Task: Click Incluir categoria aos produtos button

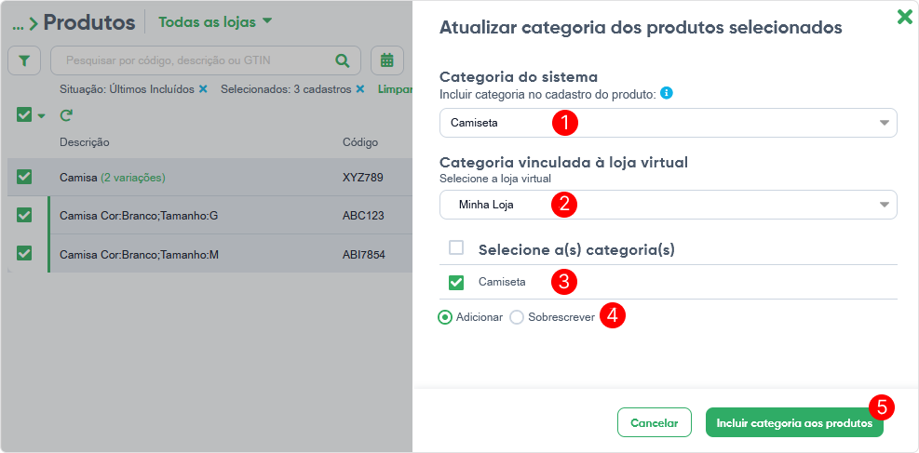Action: click(x=793, y=422)
